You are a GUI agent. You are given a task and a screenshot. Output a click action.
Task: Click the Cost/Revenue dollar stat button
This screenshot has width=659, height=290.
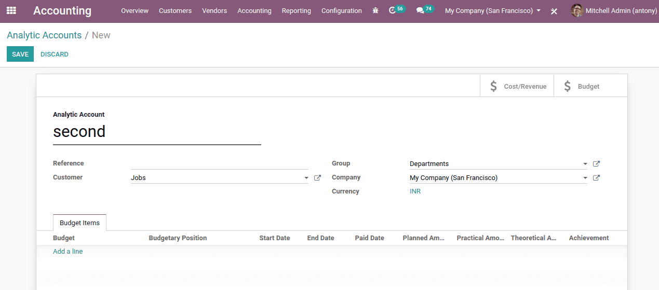point(517,86)
